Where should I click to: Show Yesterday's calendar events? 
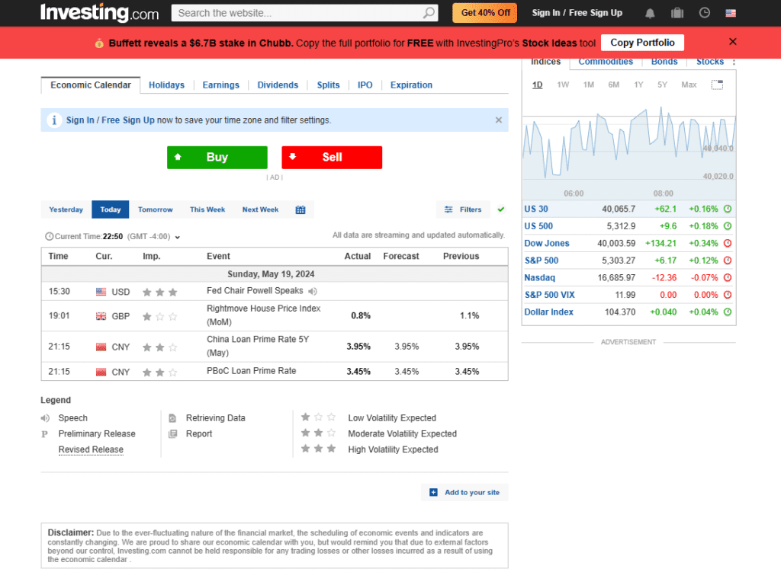click(66, 209)
